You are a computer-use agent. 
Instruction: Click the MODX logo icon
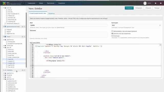tap(4, 3)
